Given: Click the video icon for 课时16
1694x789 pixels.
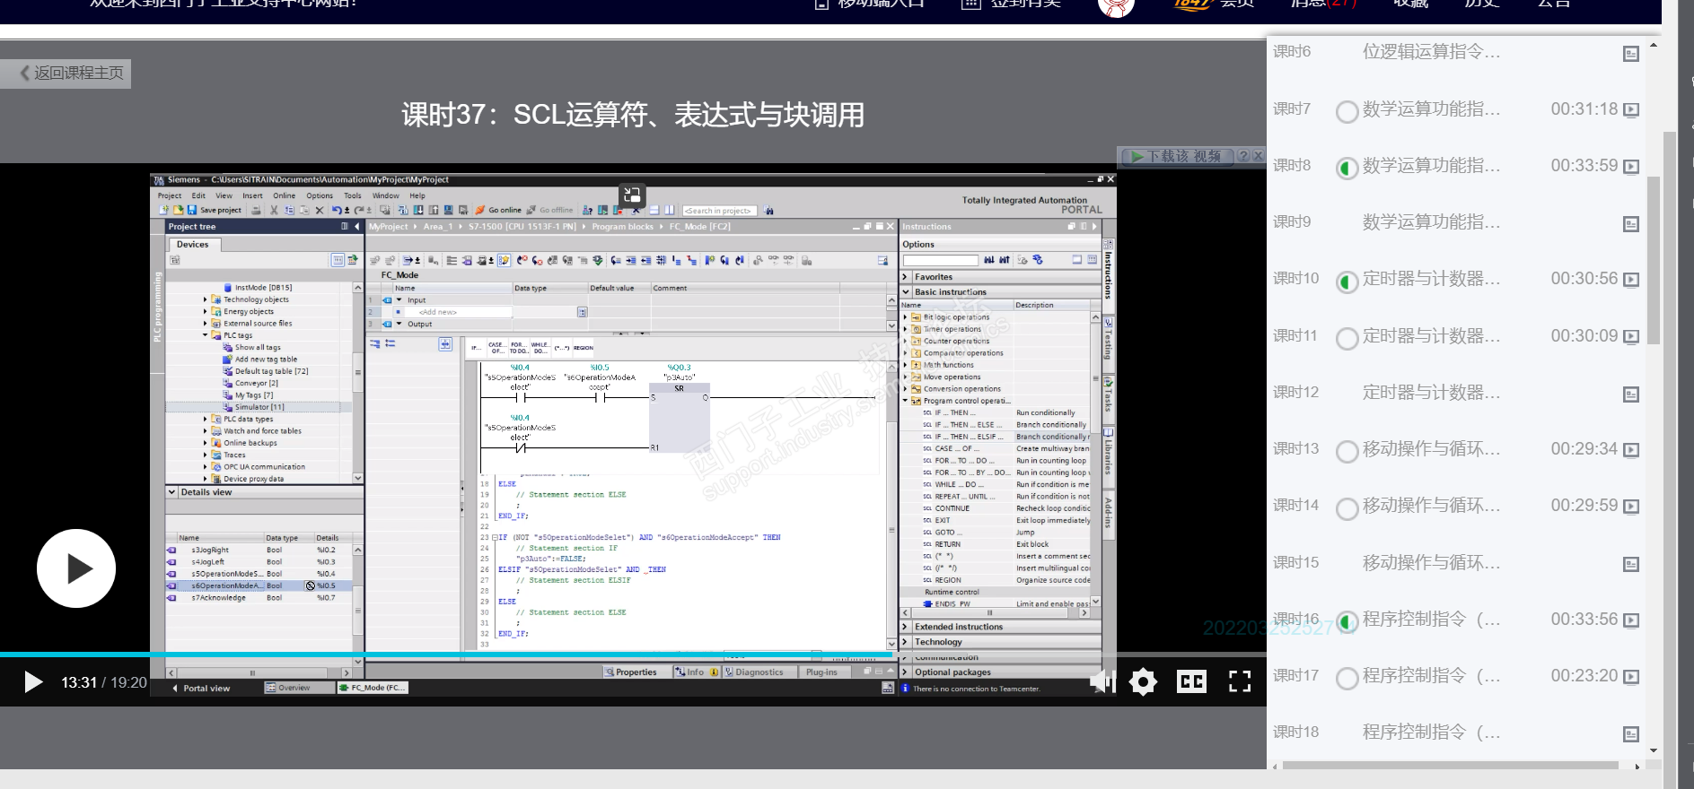Looking at the screenshot, I should click(x=1631, y=620).
